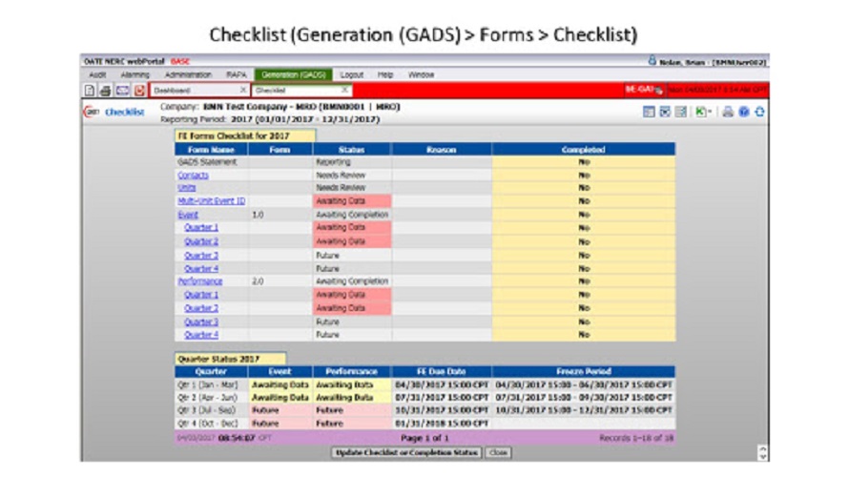
Task: Open the Contacts form link
Action: [x=193, y=176]
